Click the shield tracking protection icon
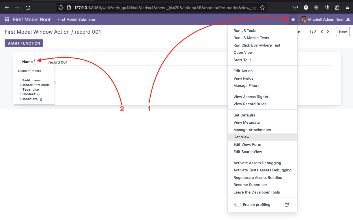The height and width of the screenshot is (220, 353). (61, 8)
